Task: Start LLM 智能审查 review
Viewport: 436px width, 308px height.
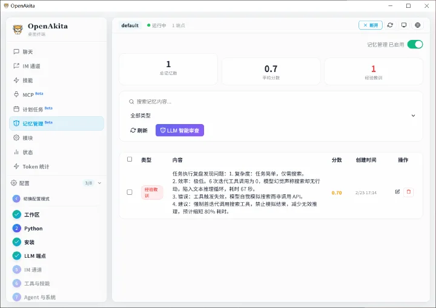Action: [180, 130]
